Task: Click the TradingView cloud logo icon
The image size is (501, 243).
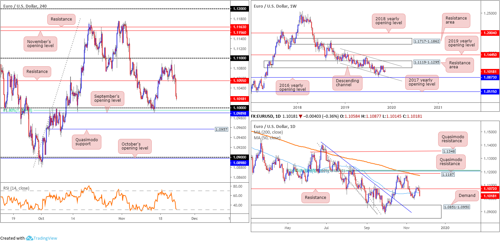Action: [x=29, y=238]
